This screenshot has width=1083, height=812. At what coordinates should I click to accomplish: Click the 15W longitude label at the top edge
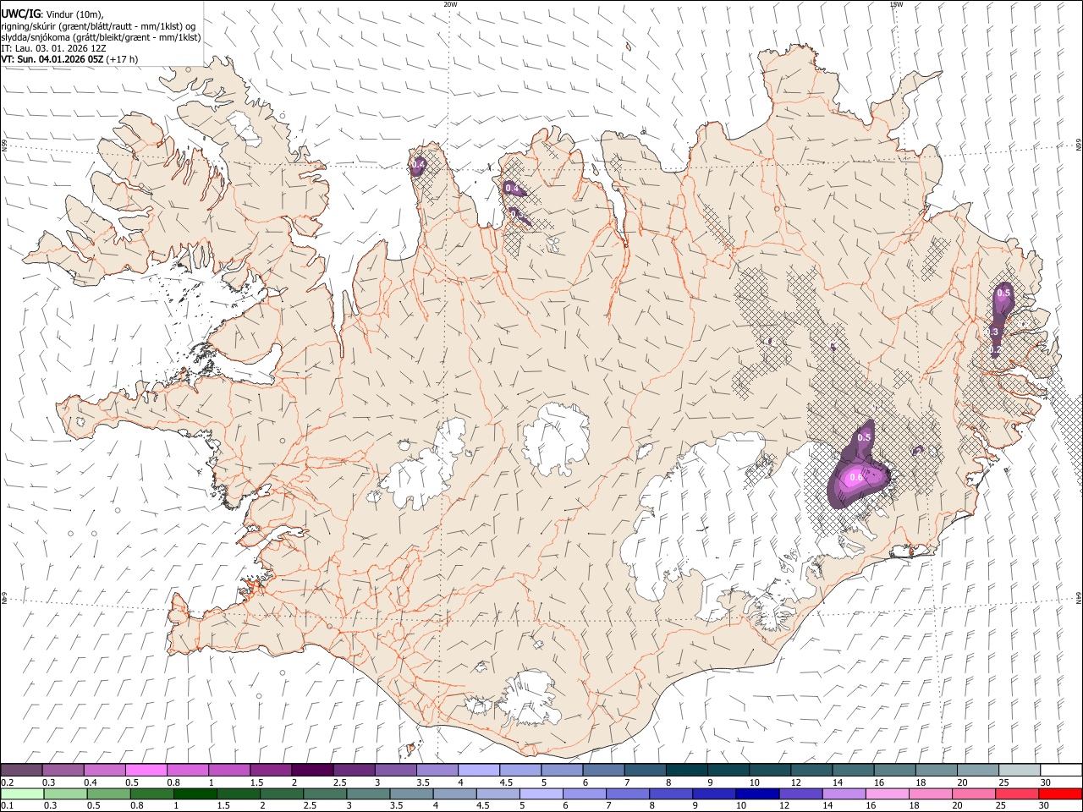(896, 4)
